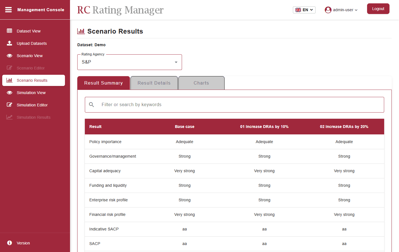399x252 pixels.
Task: Click the Simulation View eye icon
Action: 10,92
